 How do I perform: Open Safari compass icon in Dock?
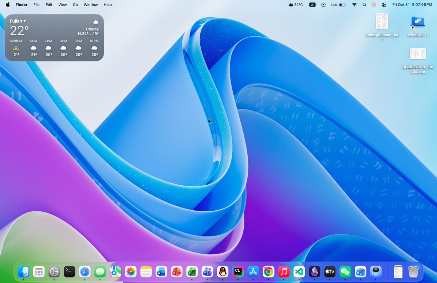click(84, 271)
